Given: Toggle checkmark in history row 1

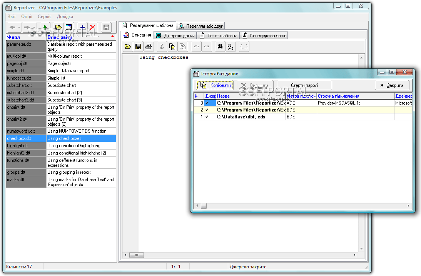Looking at the screenshot, I should point(207,117).
